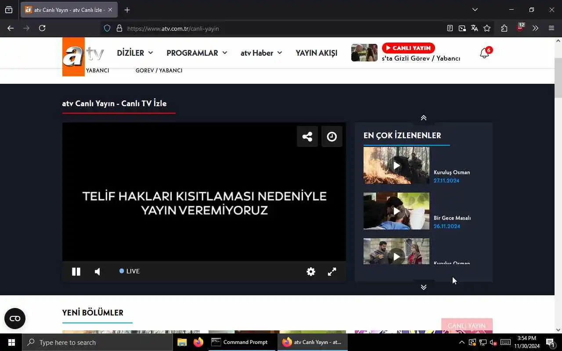562x351 pixels.
Task: Click the muted volume tray icon
Action: 493,342
